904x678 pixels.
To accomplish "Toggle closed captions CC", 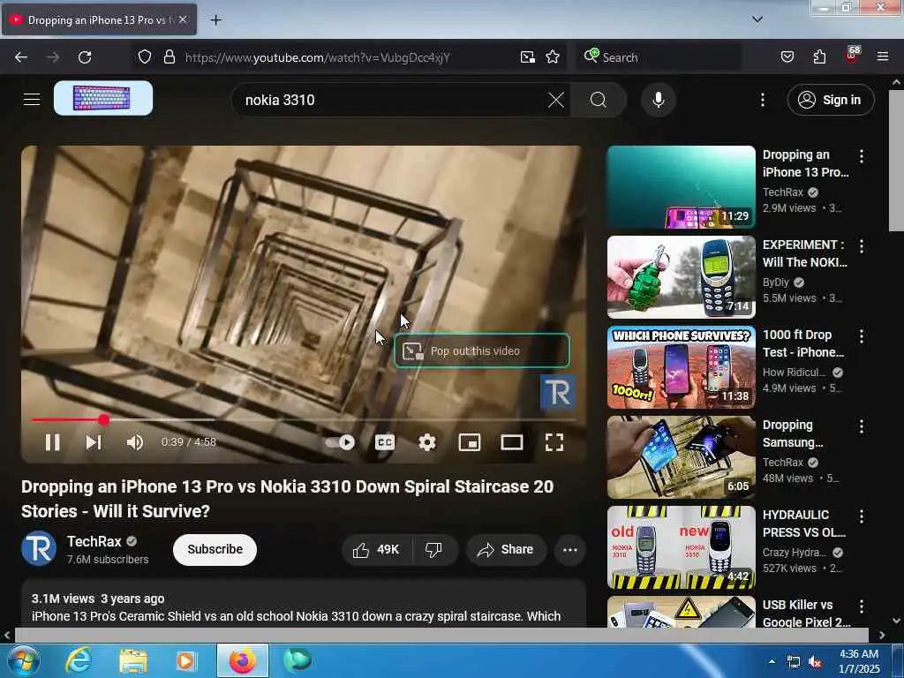I will click(x=385, y=442).
